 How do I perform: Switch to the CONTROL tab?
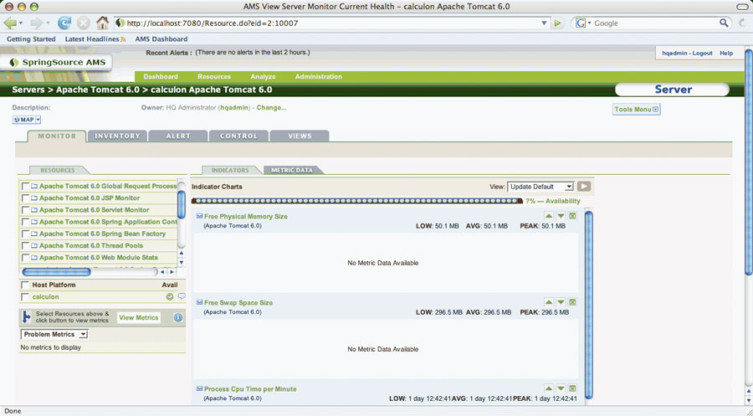238,136
